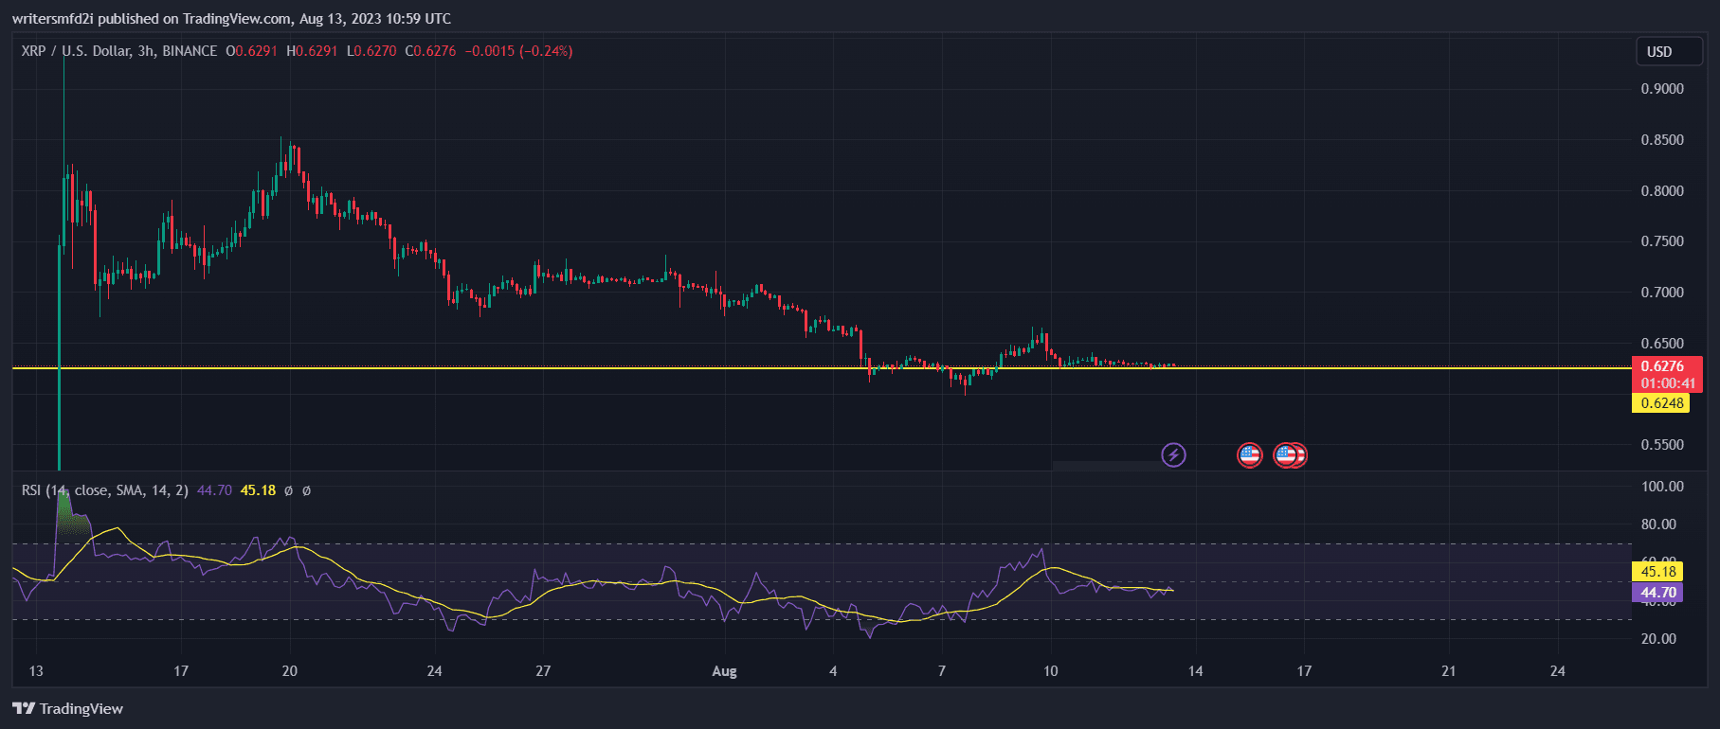Click the XRP / U.S. Dollar symbol title
The width and height of the screenshot is (1720, 729).
[x=76, y=51]
